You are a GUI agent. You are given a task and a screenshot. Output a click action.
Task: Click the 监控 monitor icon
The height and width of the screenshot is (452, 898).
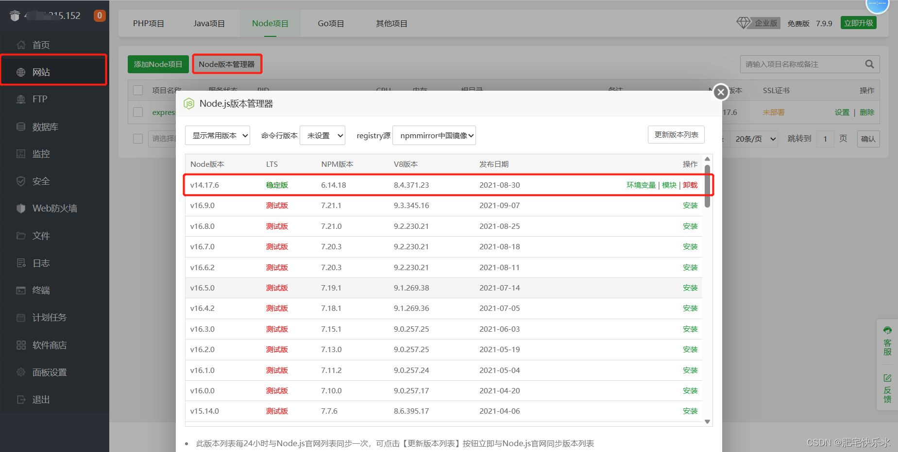(x=21, y=154)
